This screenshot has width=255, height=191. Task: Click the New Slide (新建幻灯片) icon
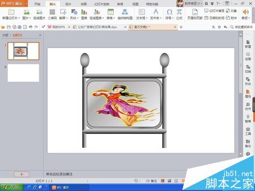click(11, 12)
